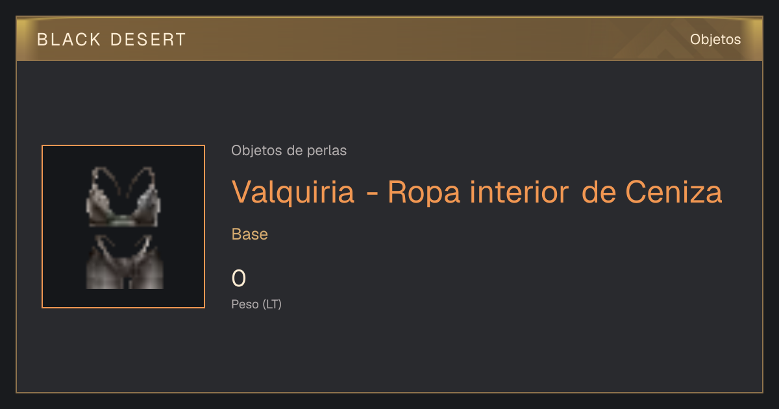The image size is (779, 409).
Task: Click the Peso (LT) label
Action: (x=256, y=304)
